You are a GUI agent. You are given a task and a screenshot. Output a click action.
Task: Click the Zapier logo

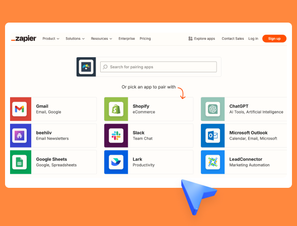(24, 39)
